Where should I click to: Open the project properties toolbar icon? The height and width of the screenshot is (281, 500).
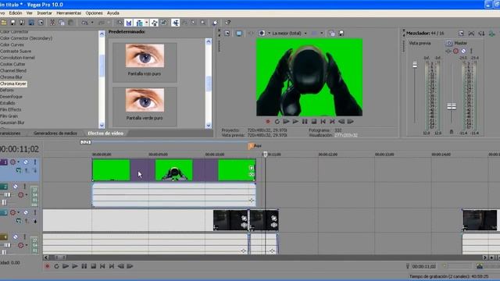point(41,23)
